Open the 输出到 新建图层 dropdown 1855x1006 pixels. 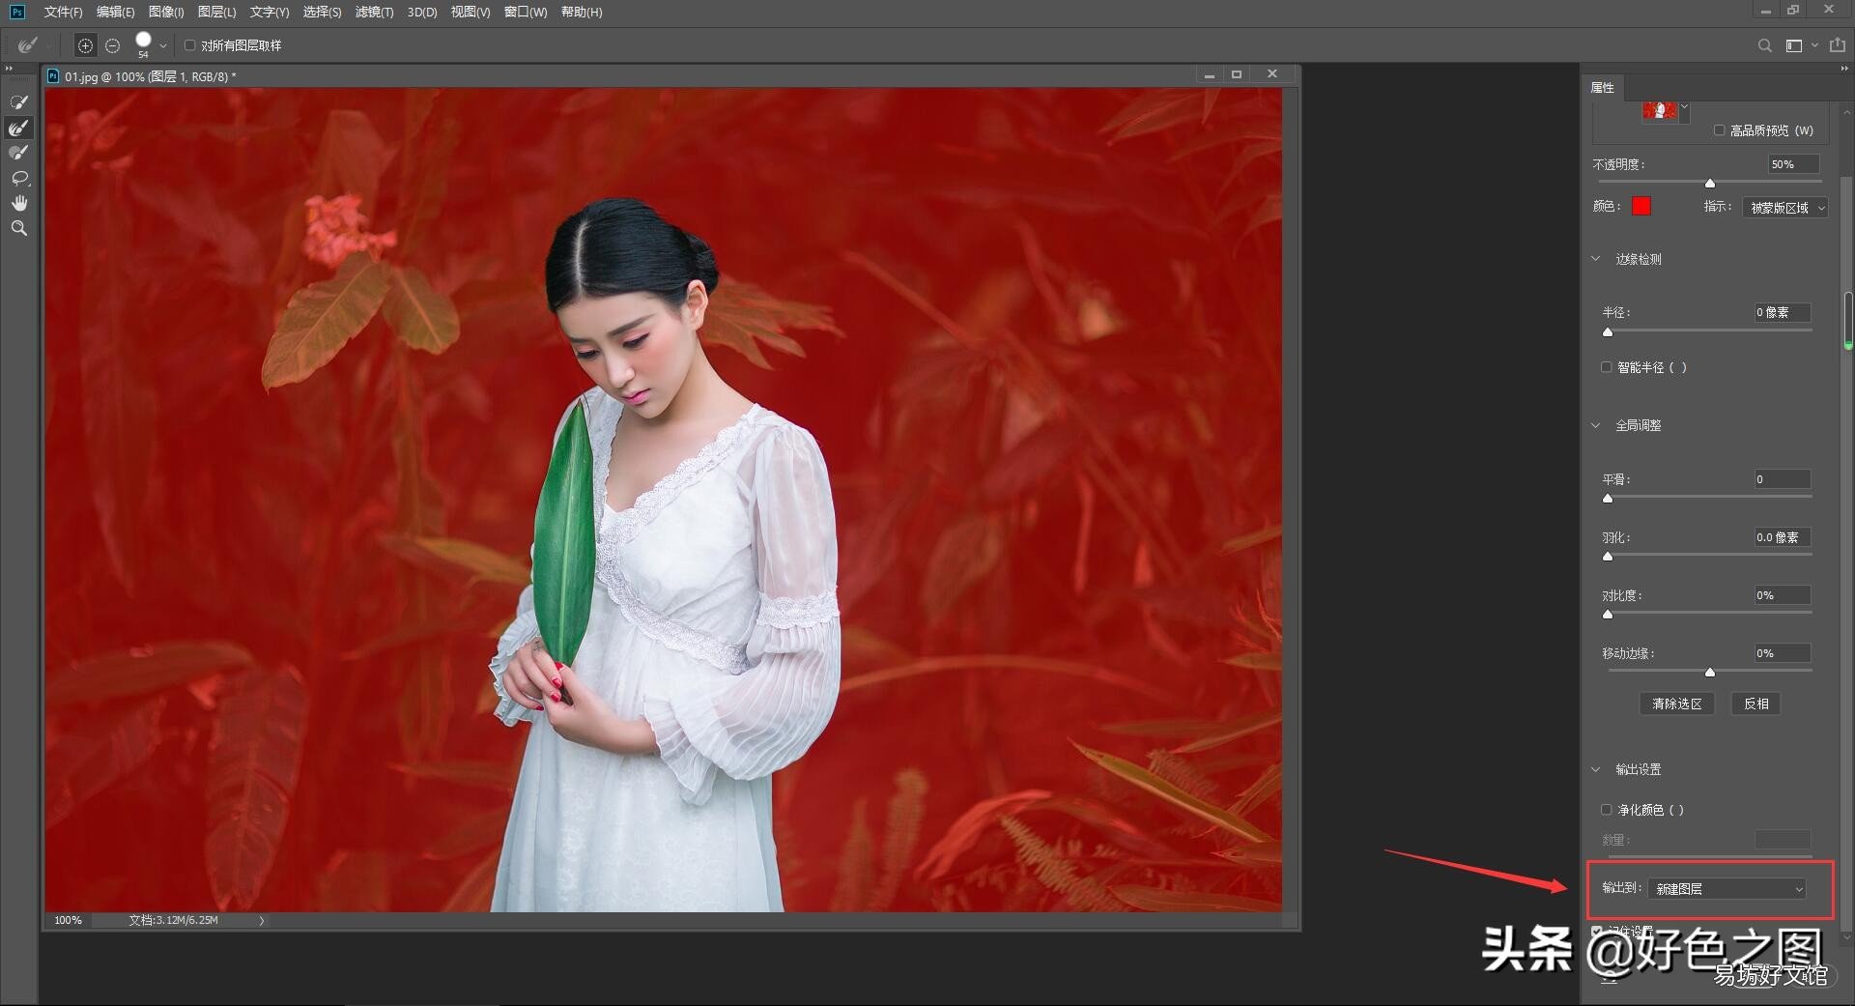click(x=1727, y=889)
